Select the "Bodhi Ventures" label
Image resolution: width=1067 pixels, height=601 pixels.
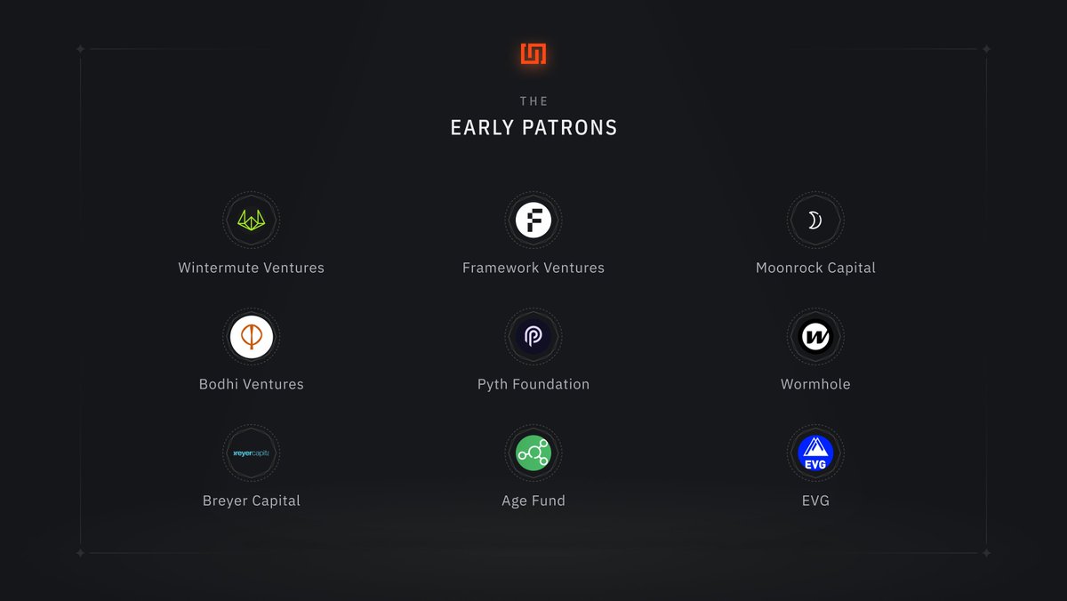pos(252,384)
